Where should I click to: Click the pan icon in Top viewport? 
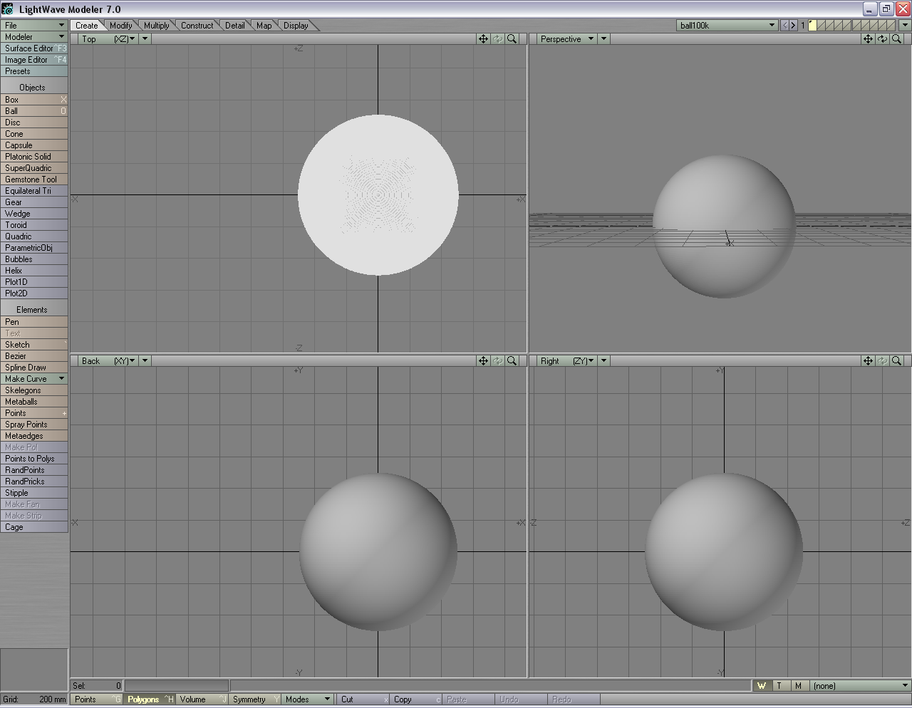[x=483, y=39]
